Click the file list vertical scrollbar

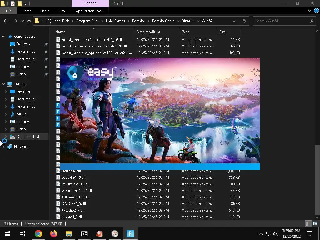pyautogui.click(x=317, y=180)
